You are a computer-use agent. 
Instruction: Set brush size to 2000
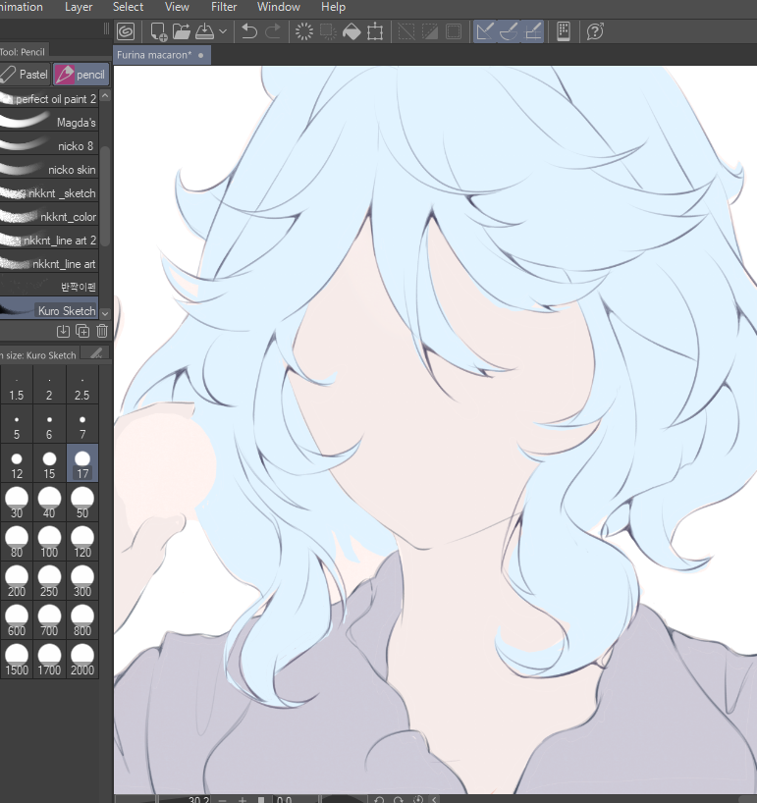click(x=81, y=660)
